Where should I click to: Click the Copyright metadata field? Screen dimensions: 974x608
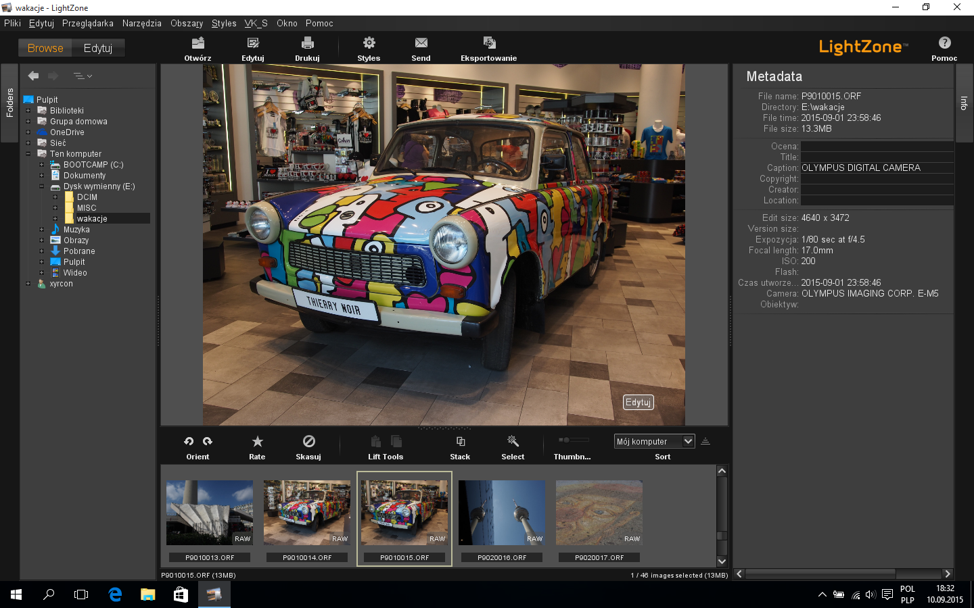point(877,178)
